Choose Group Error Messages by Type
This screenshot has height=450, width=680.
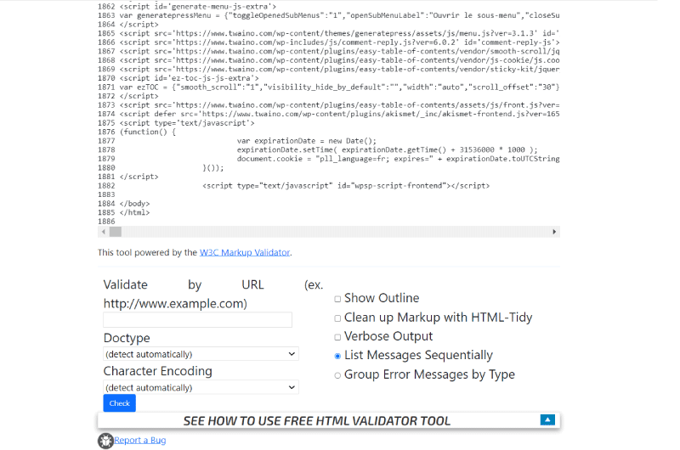pos(337,375)
